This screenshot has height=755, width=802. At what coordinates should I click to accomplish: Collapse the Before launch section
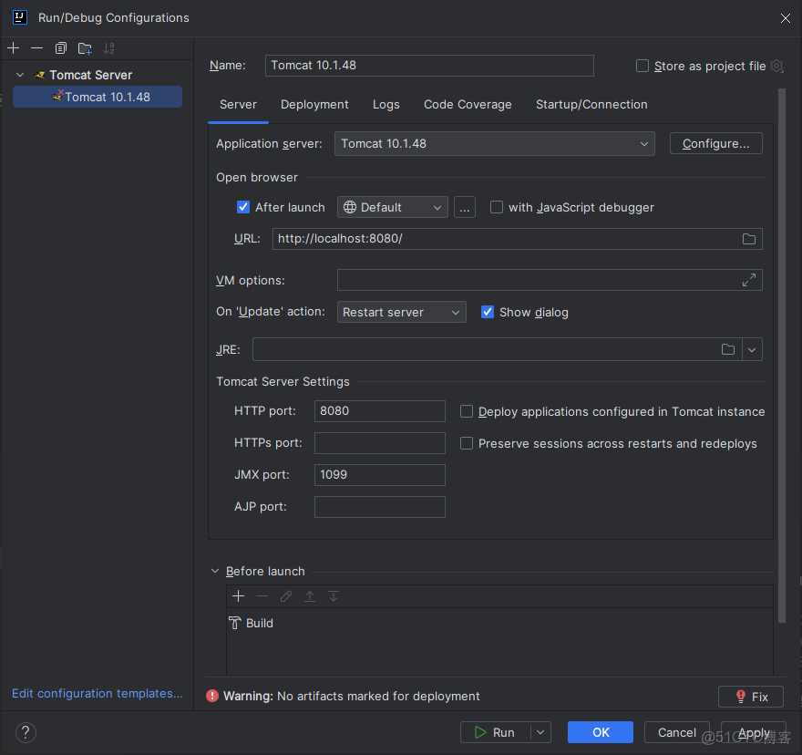pos(215,571)
